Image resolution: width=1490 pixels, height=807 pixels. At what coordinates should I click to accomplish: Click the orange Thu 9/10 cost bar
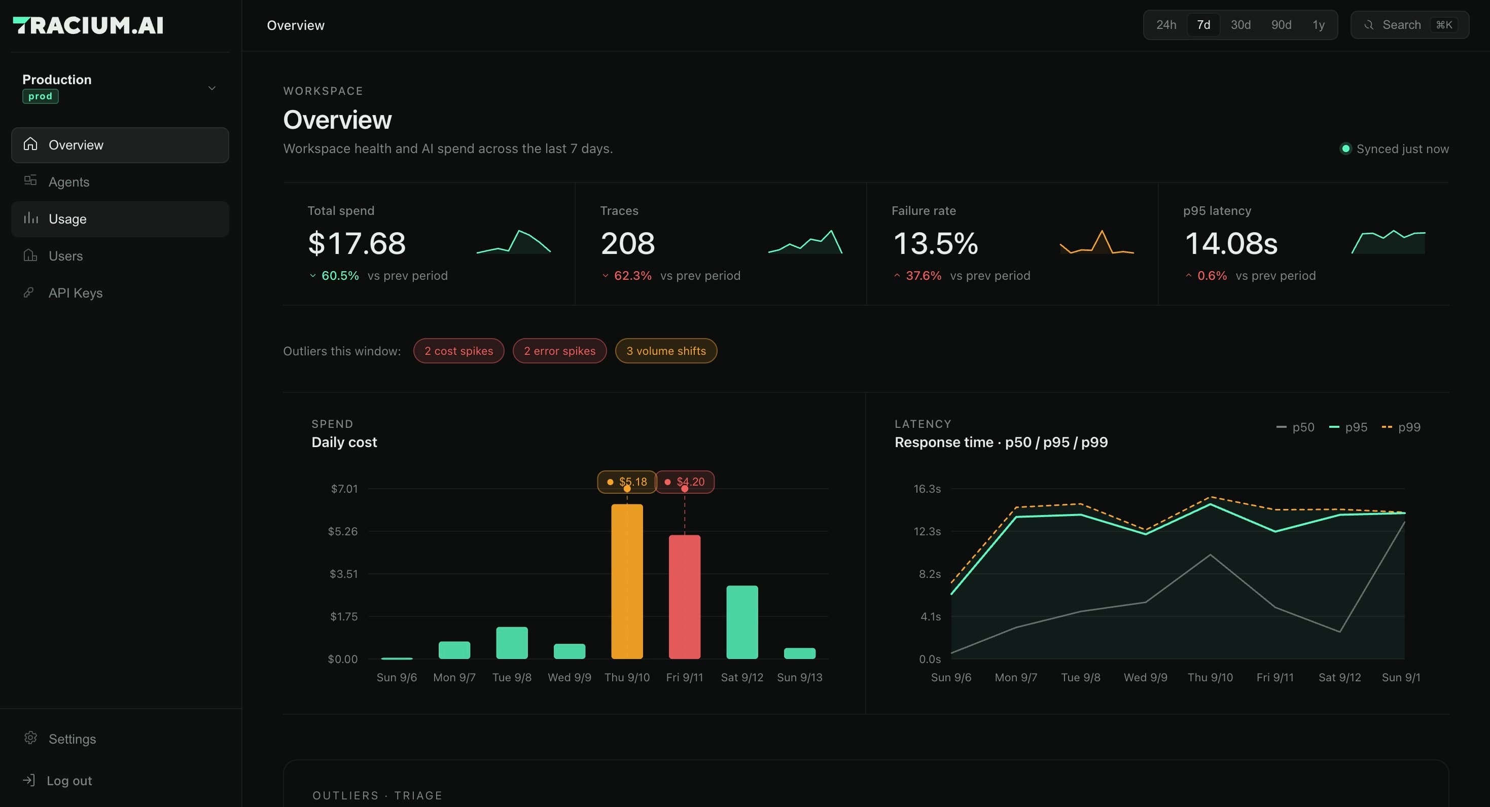coord(627,581)
